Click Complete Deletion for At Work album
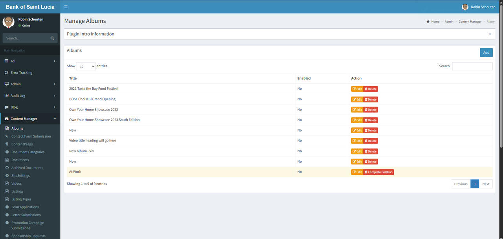This screenshot has height=239, width=503. coord(378,172)
